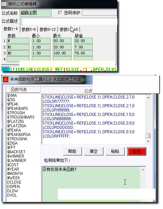The image size is (163, 209).
Task: Click the minimum value field in row N
Action: [41, 41]
